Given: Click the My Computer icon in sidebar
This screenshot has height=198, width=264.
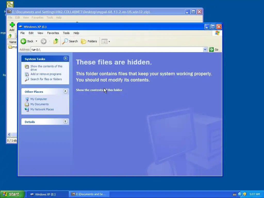Looking at the screenshot, I should [x=27, y=99].
